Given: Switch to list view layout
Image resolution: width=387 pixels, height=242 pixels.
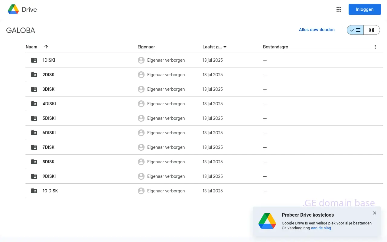Looking at the screenshot, I should click(355, 30).
